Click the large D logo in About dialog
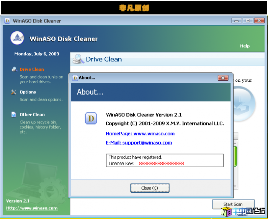 coord(91,118)
